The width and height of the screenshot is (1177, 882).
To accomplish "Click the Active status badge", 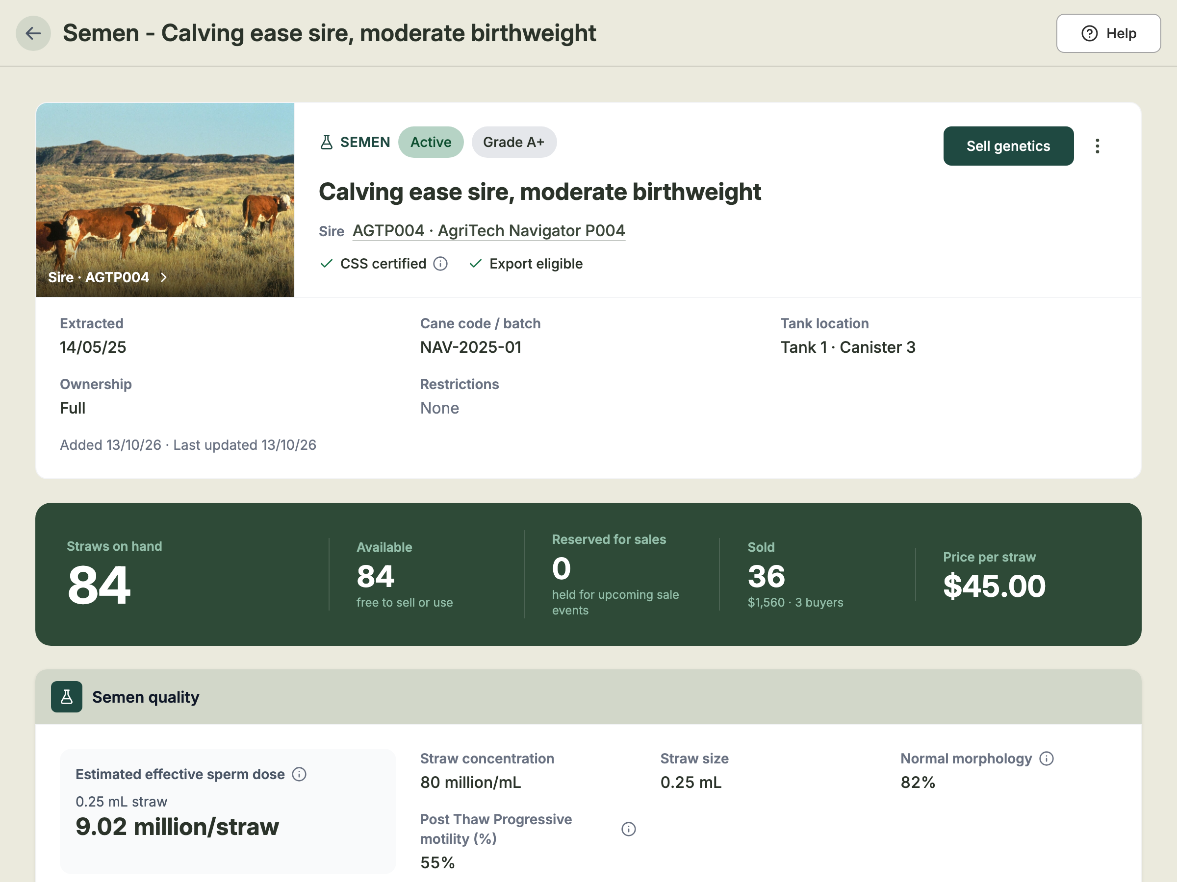I will (x=431, y=142).
